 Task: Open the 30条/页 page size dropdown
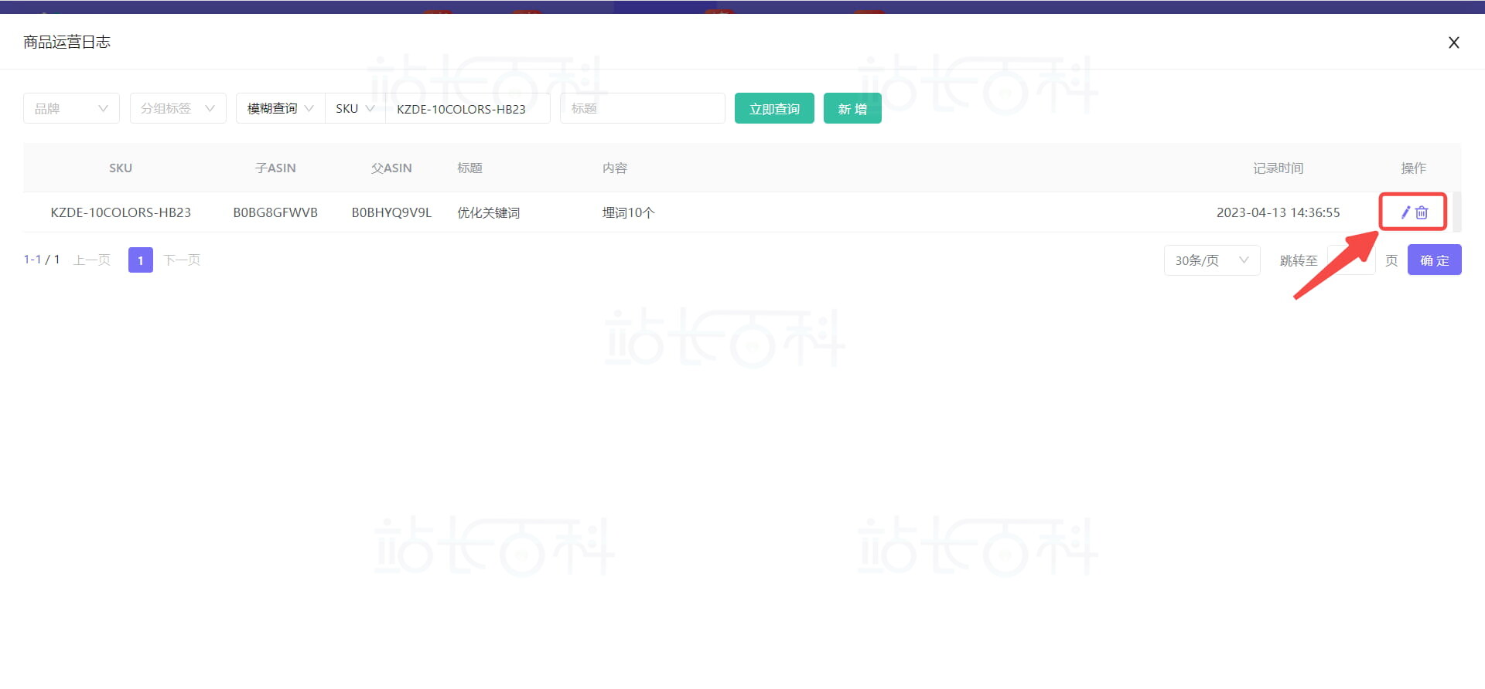click(1212, 260)
